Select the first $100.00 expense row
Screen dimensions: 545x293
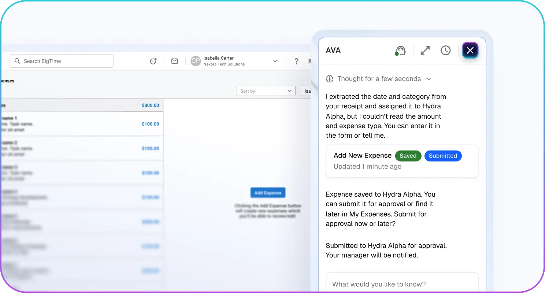coord(82,124)
